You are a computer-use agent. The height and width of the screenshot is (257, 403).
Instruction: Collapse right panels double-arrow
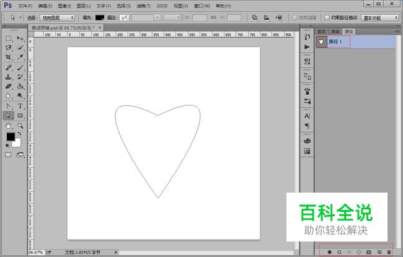point(399,26)
